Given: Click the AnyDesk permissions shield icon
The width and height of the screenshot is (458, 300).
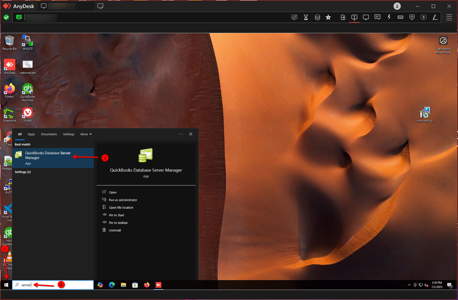Looking at the screenshot, I should point(412,17).
